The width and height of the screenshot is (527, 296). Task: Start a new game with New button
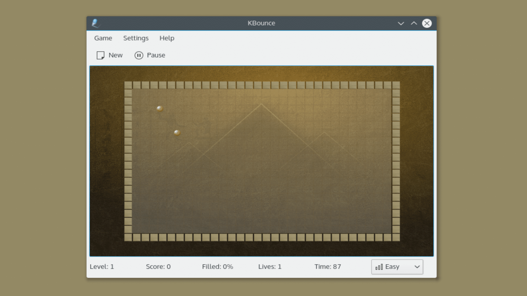pos(110,55)
